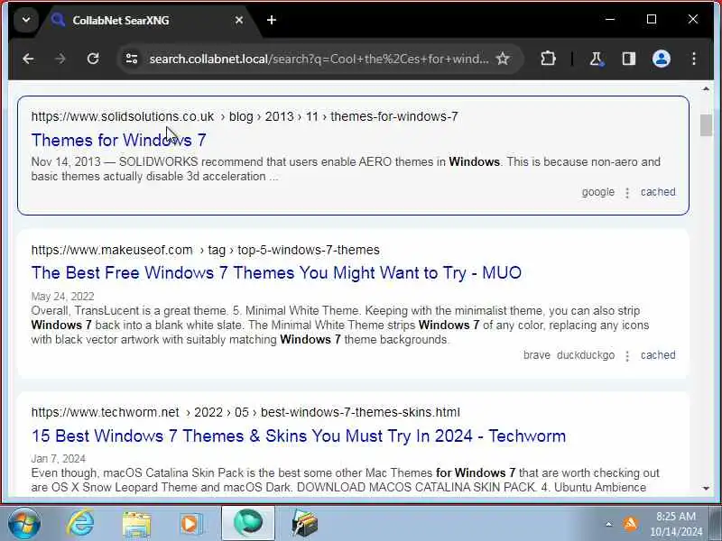Open the Extensions puzzle icon
Screen dimensions: 722x541
coord(548,59)
